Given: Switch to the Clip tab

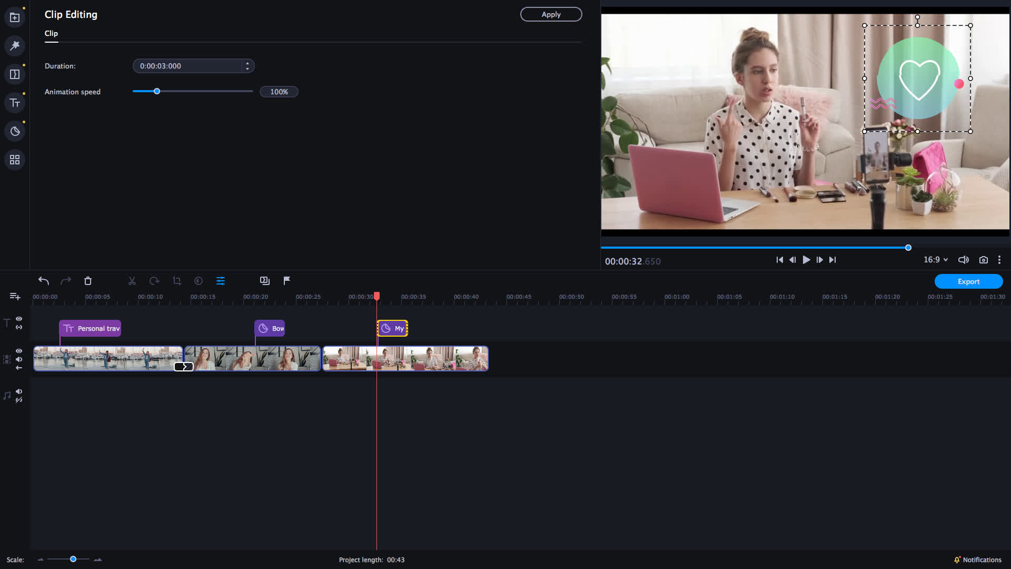Looking at the screenshot, I should [51, 33].
